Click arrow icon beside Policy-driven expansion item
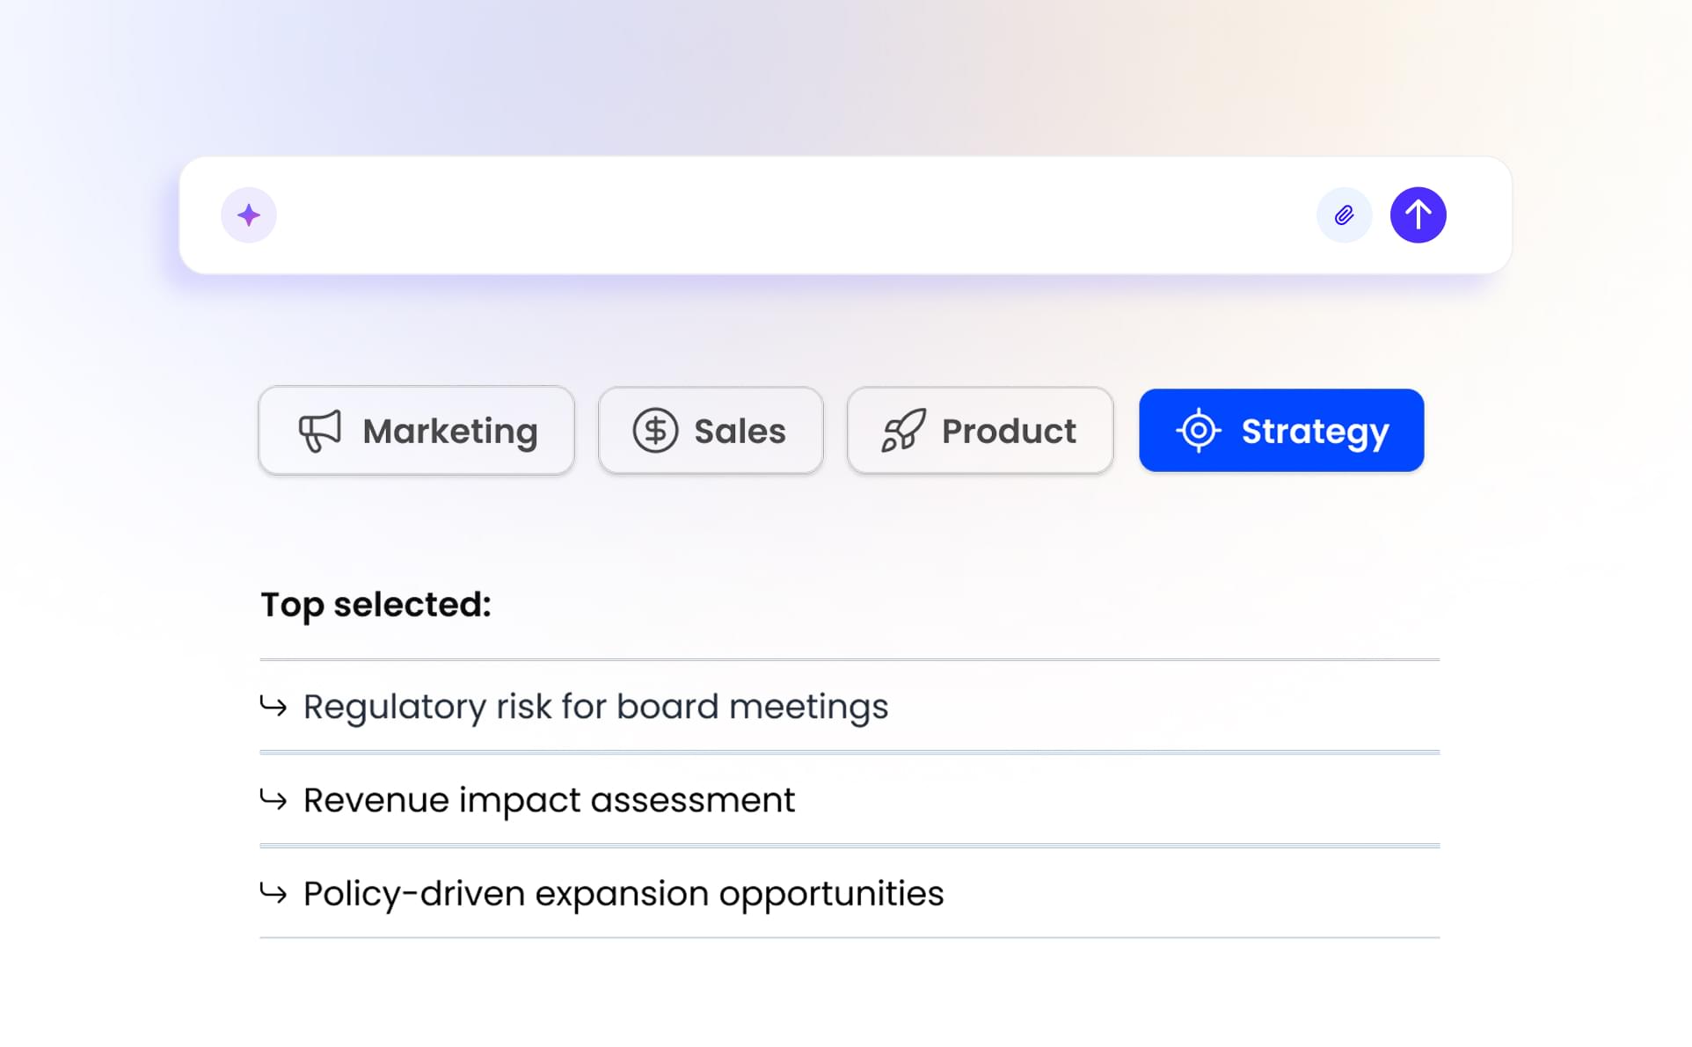 (273, 893)
